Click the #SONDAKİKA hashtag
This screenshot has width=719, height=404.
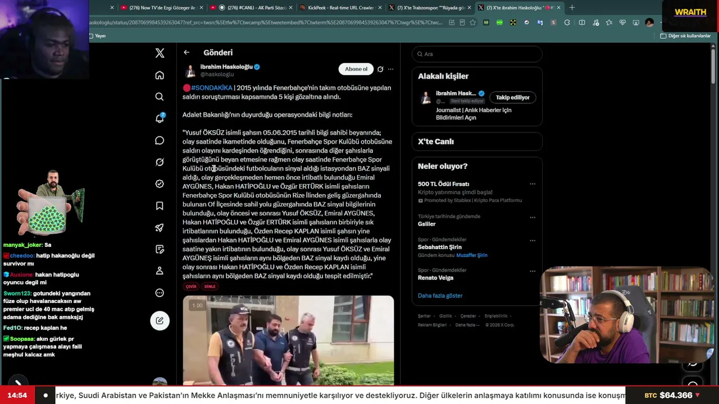pyautogui.click(x=211, y=88)
